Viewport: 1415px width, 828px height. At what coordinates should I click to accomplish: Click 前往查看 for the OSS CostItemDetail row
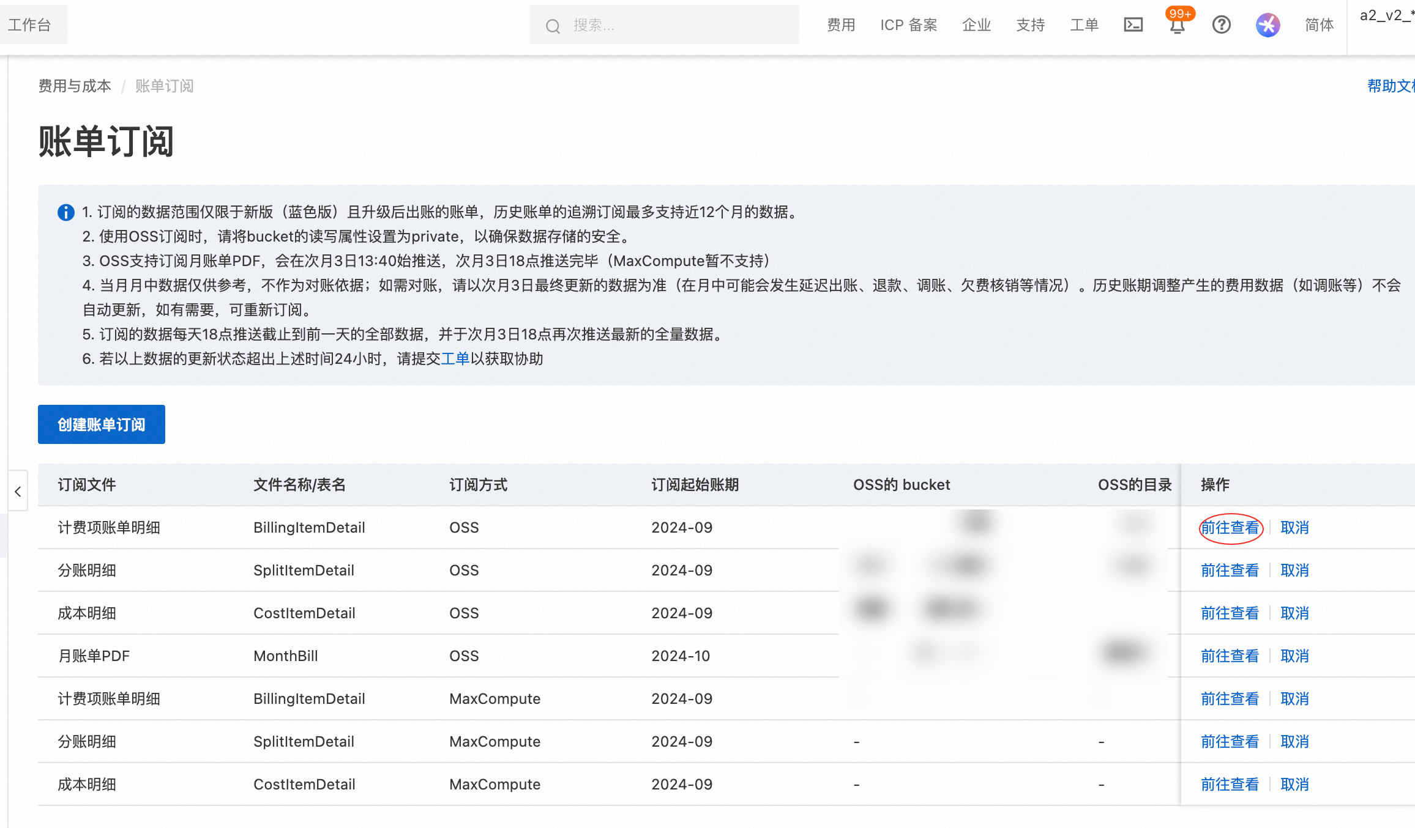tap(1230, 613)
